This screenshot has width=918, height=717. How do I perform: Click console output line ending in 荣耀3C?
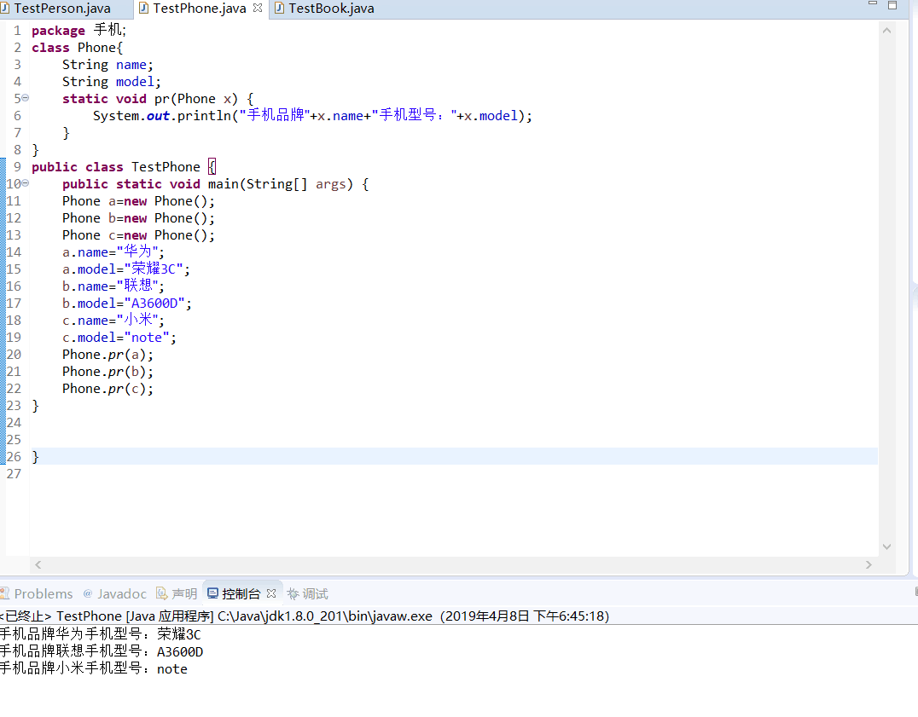[x=100, y=634]
